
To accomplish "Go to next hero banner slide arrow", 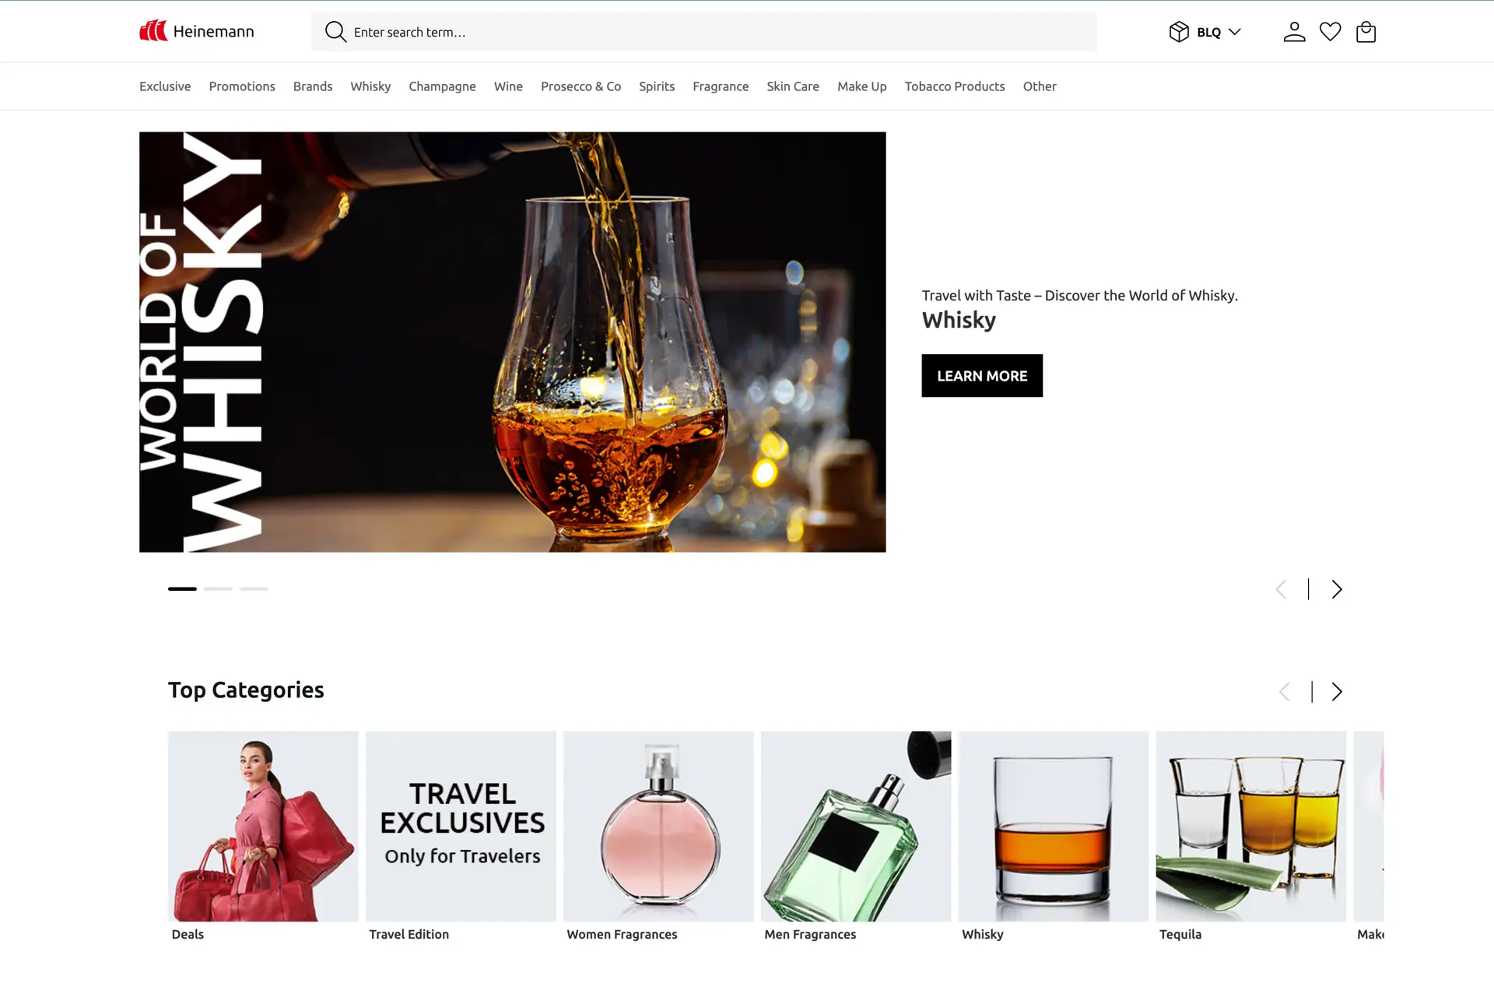I will [1337, 589].
